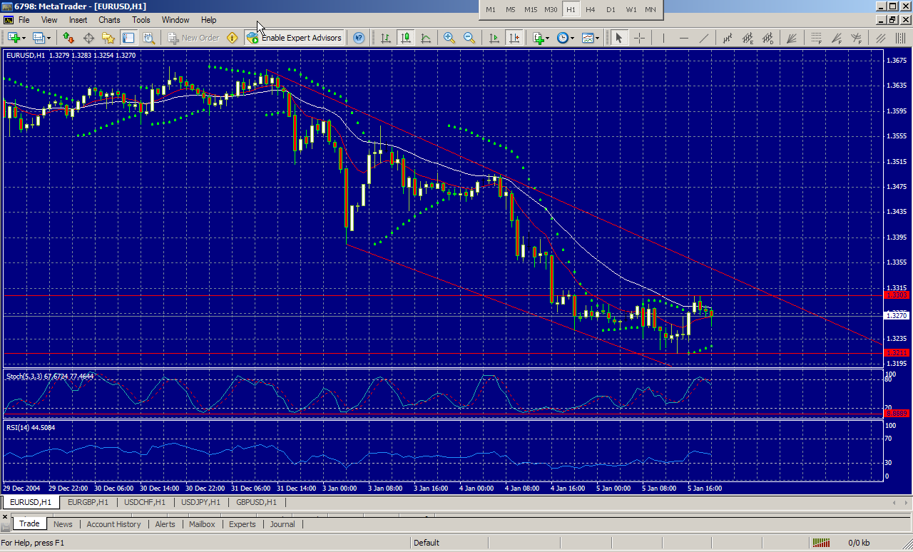
Task: Select the trendline drawing tool
Action: 704,38
